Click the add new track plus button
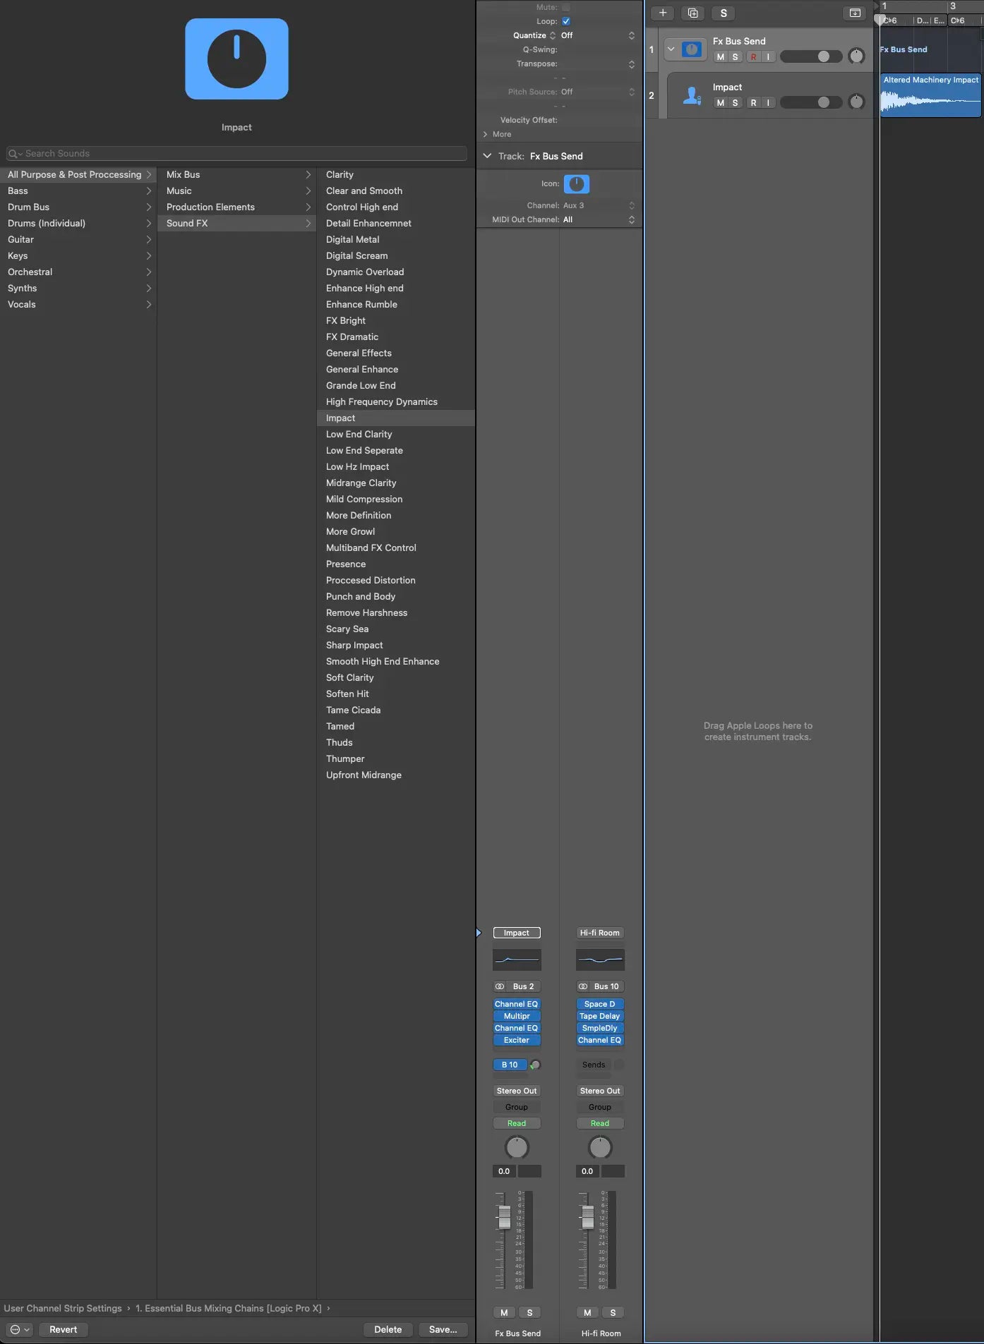The image size is (984, 1344). pos(662,13)
